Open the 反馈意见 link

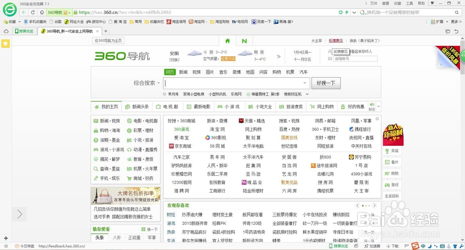(x=336, y=40)
